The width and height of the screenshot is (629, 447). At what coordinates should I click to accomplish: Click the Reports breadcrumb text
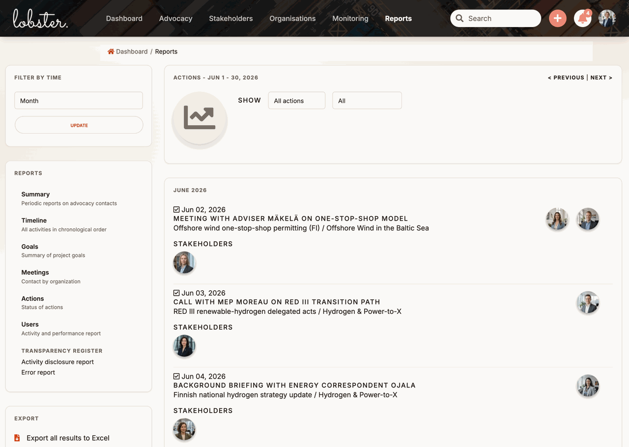tap(166, 52)
